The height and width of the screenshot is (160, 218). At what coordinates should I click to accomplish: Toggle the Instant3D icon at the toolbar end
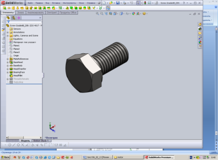pos(108,8)
